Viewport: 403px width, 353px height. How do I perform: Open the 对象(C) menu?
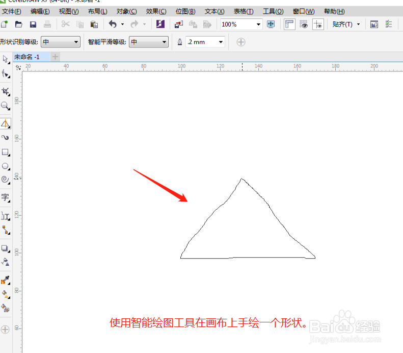coord(126,11)
